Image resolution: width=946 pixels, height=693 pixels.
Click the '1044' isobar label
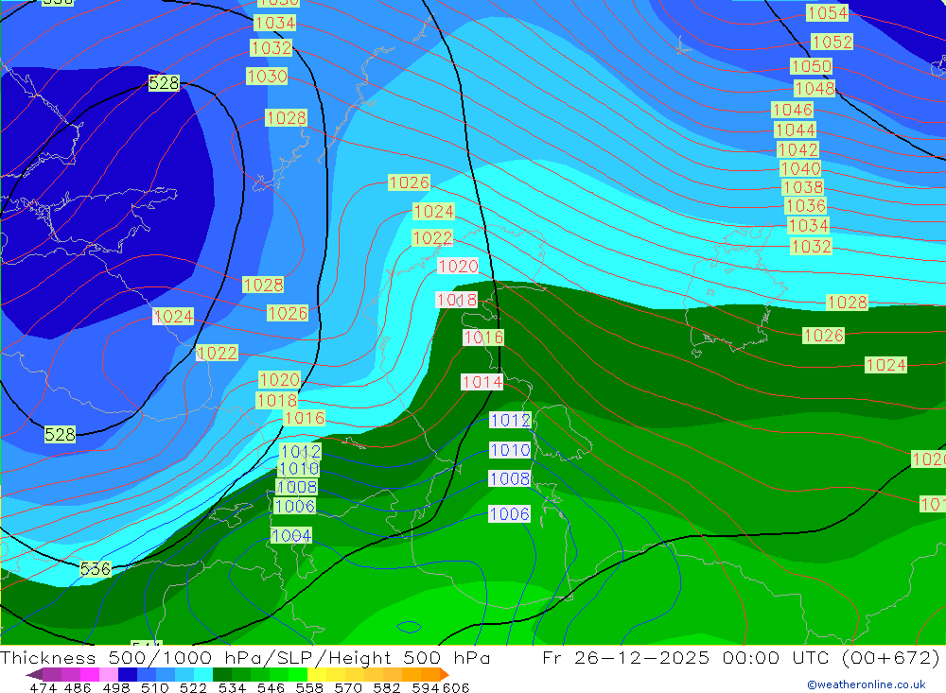tap(796, 130)
